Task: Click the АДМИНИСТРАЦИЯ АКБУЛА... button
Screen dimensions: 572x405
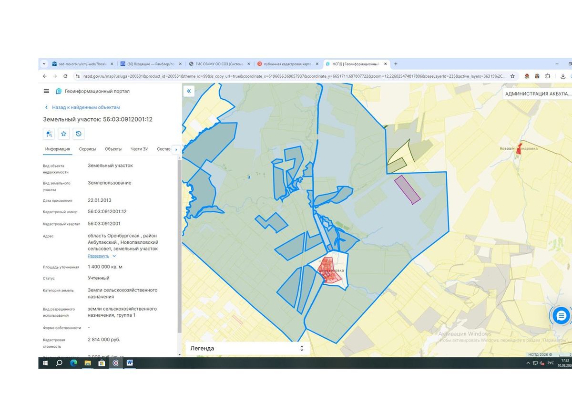Action: [x=537, y=93]
